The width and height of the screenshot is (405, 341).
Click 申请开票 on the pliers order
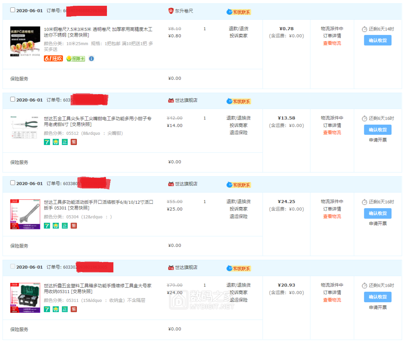378,140
